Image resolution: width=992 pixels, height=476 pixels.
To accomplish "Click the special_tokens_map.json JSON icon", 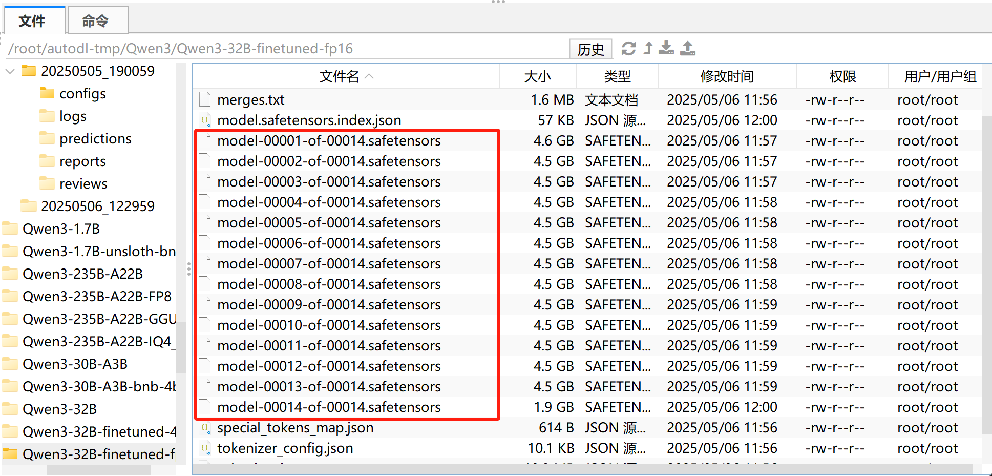I will [205, 427].
